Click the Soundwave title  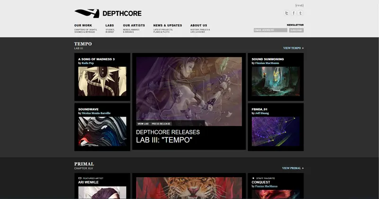(x=88, y=109)
